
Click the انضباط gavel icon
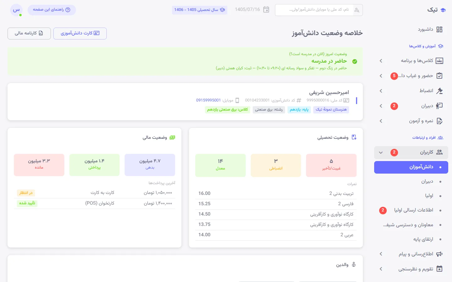coord(439,91)
